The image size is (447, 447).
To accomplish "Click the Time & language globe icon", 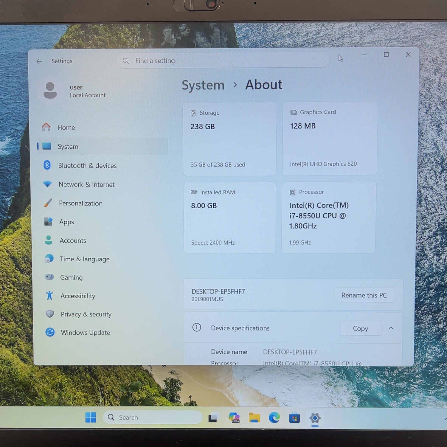I will [49, 259].
